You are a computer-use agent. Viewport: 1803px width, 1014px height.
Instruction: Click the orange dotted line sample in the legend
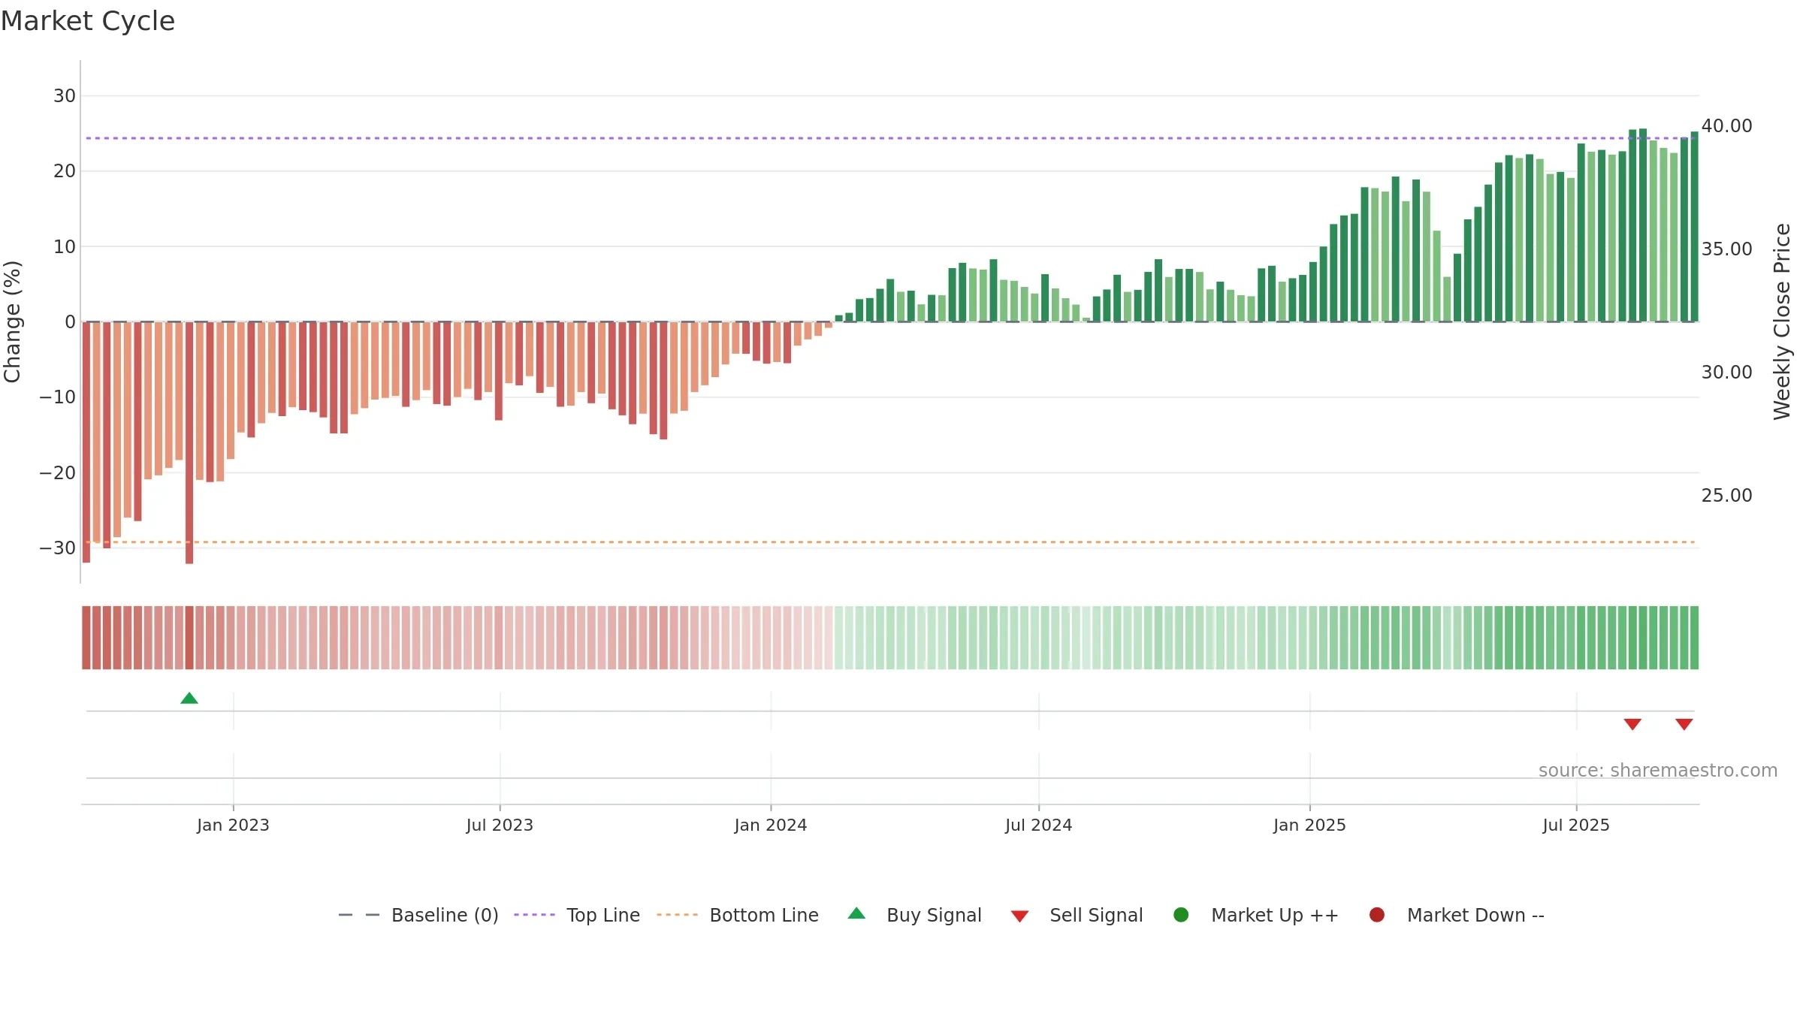pyautogui.click(x=677, y=915)
